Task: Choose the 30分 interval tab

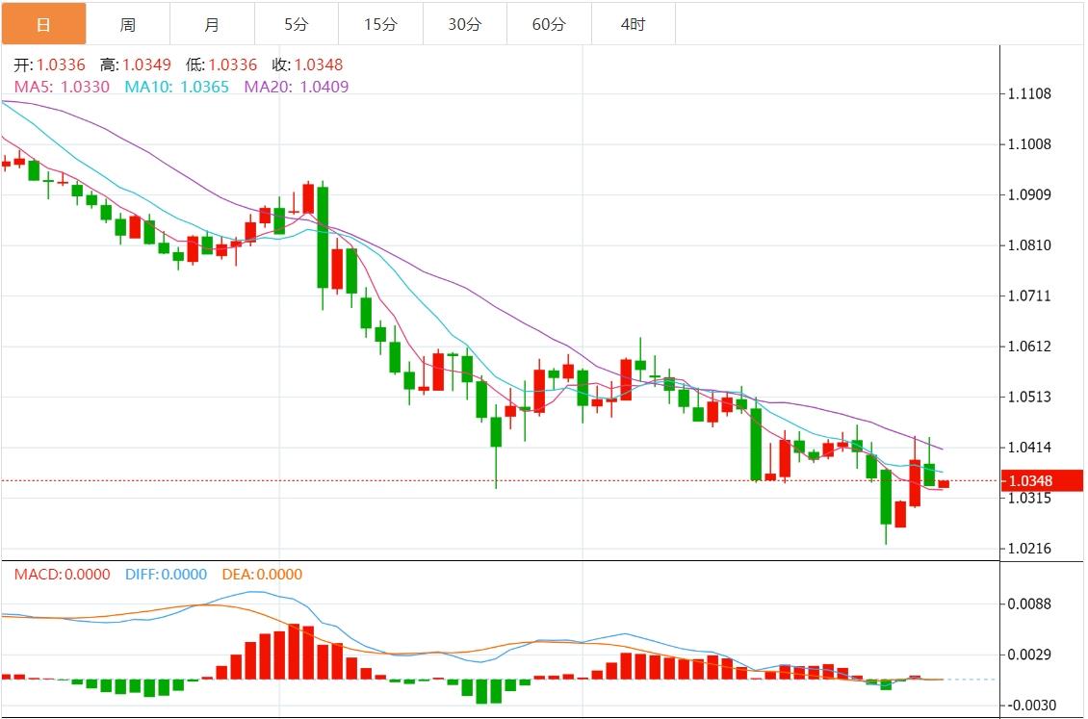Action: pyautogui.click(x=464, y=24)
